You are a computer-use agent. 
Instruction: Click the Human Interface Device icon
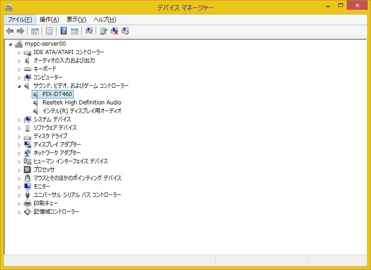tap(28, 161)
